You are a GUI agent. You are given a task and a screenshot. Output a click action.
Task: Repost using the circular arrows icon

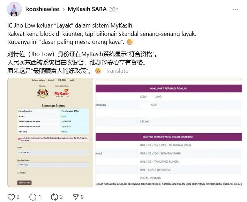pos(54,197)
